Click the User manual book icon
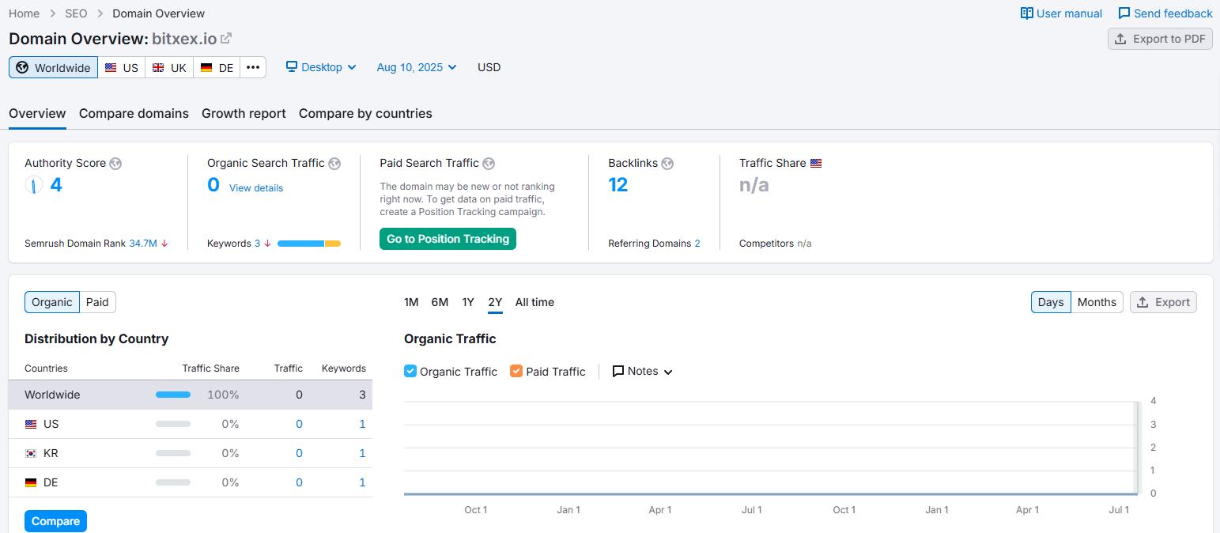The height and width of the screenshot is (533, 1220). pos(1026,13)
